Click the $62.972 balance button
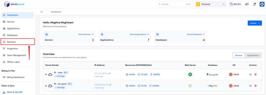 [235, 4]
